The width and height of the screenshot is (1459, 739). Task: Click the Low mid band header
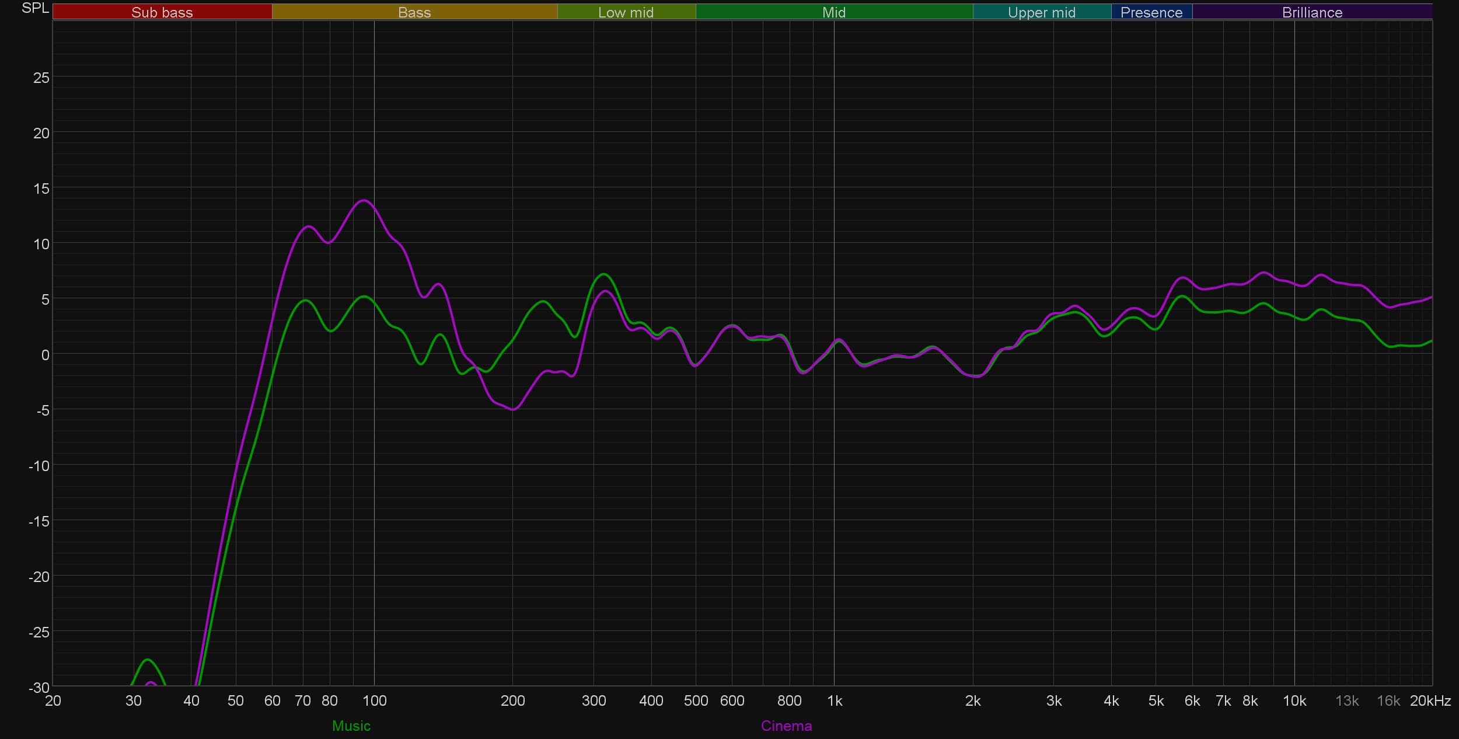pos(626,12)
